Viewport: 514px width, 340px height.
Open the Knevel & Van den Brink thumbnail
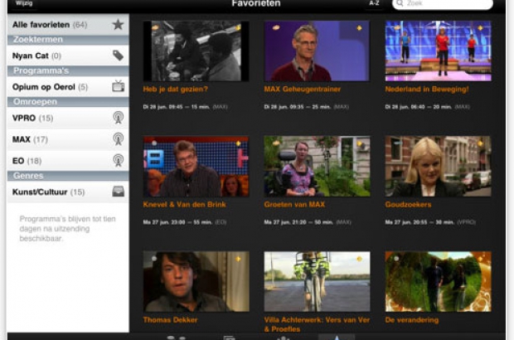196,166
